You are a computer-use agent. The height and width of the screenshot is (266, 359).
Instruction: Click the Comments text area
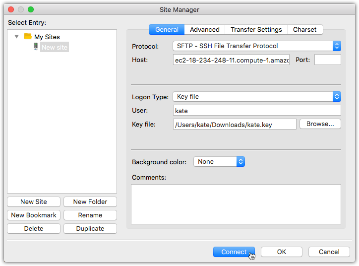point(236,204)
